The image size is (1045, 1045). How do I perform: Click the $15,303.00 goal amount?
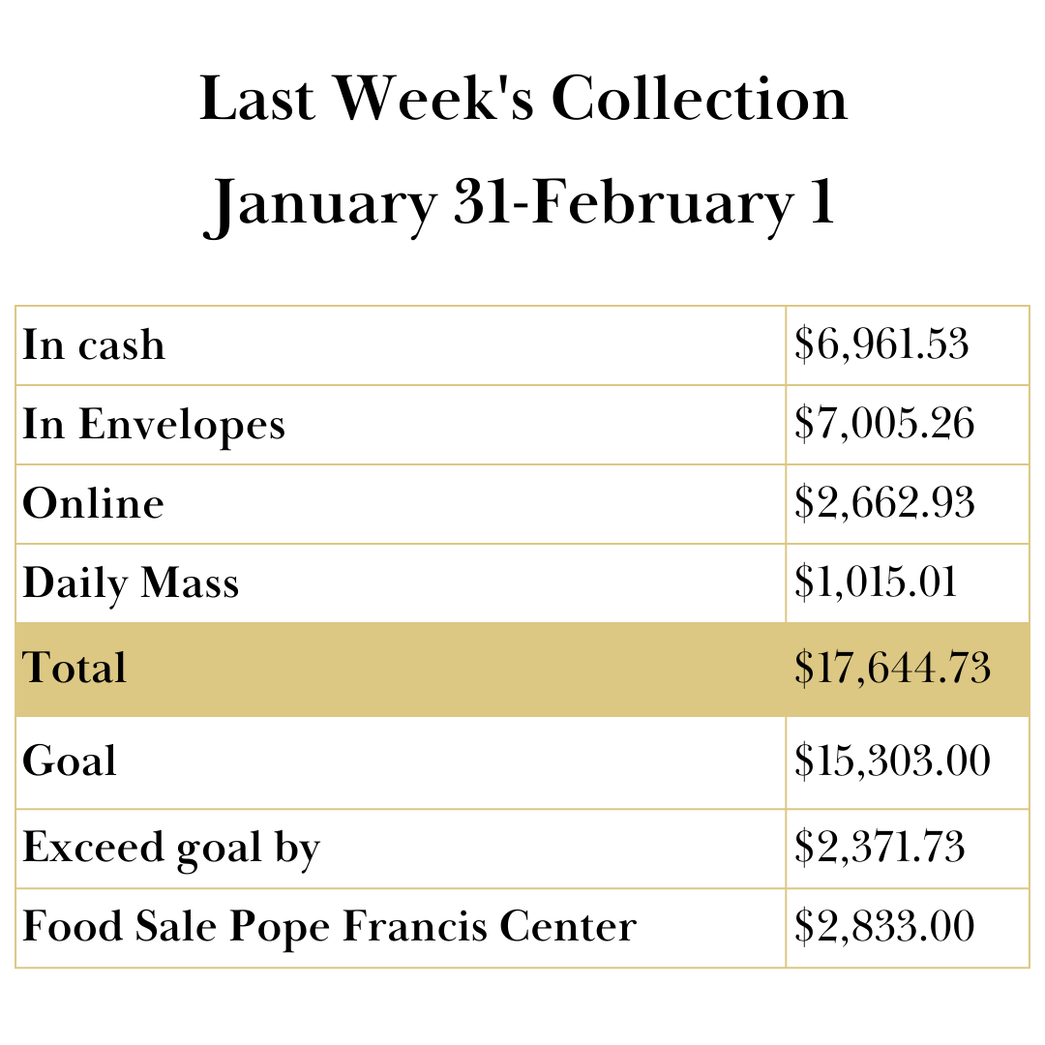(x=892, y=761)
